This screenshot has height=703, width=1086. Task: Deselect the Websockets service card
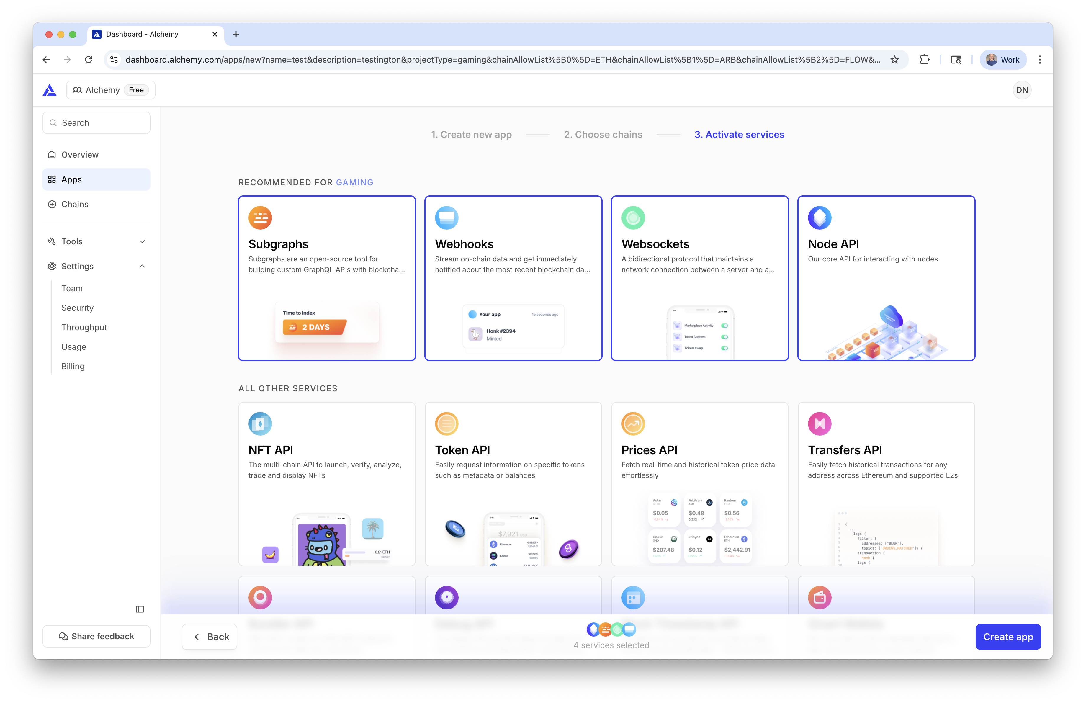[699, 278]
